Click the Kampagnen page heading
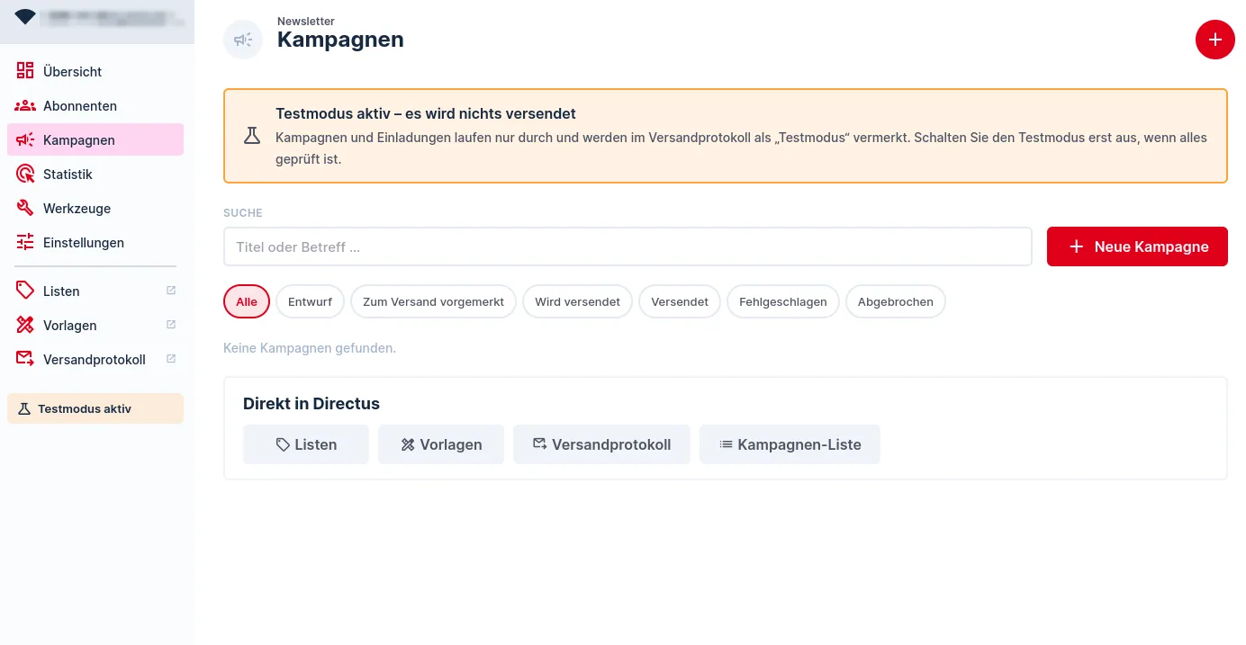Screen dimensions: 1246x645 tap(340, 40)
